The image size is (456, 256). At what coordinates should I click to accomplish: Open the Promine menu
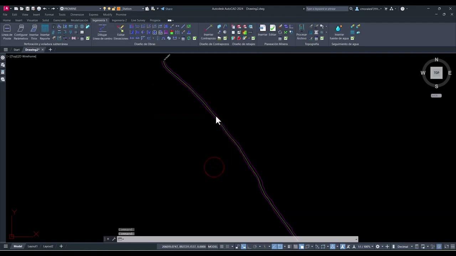(x=121, y=15)
